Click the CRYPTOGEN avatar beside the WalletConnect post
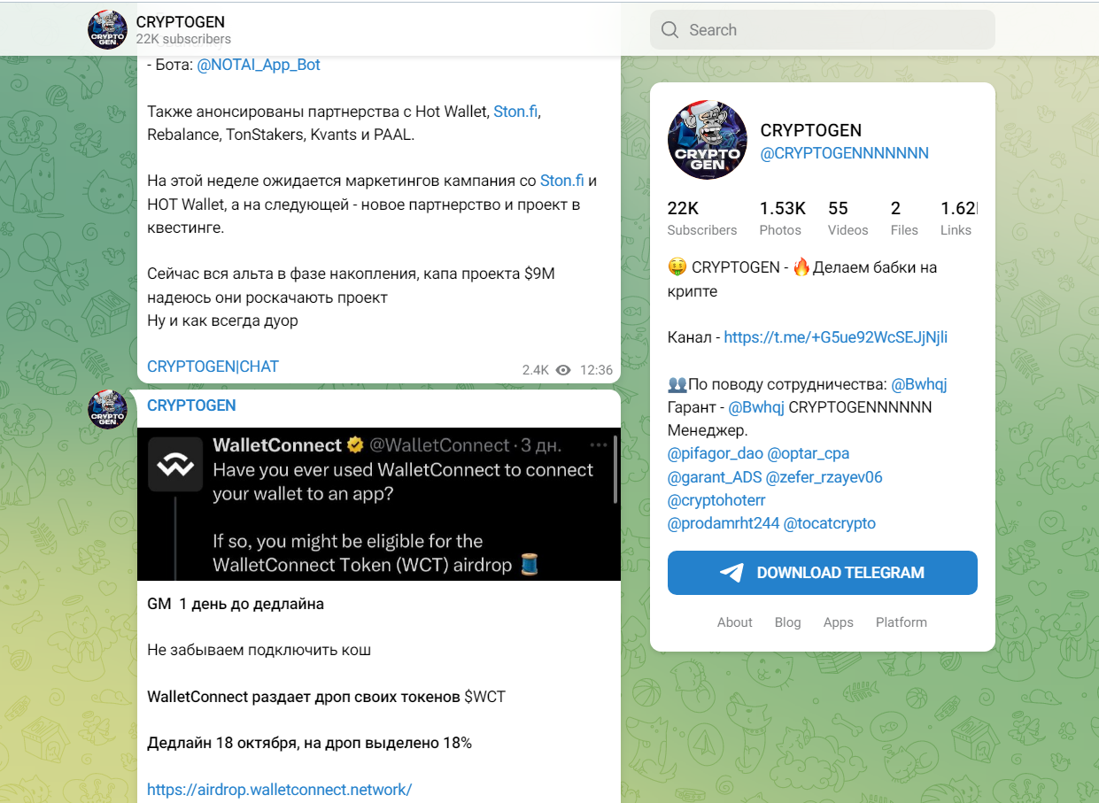 [107, 409]
